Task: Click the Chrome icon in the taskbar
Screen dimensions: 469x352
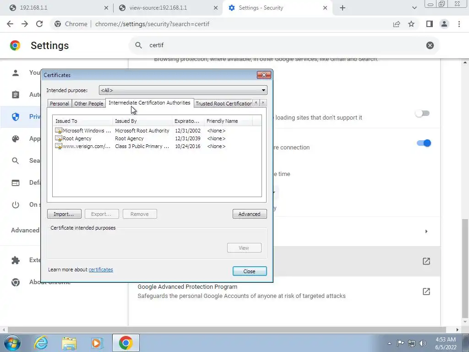Action: pos(126,343)
